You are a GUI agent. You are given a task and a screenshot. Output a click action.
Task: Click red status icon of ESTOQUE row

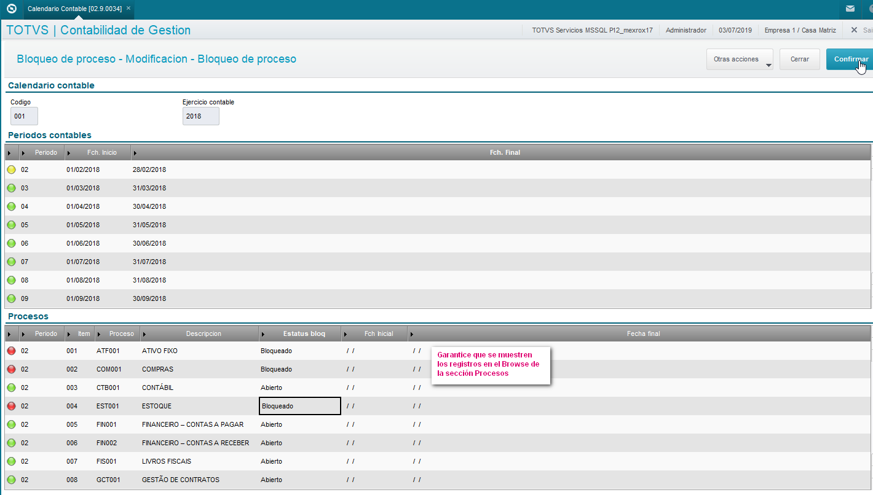click(11, 406)
